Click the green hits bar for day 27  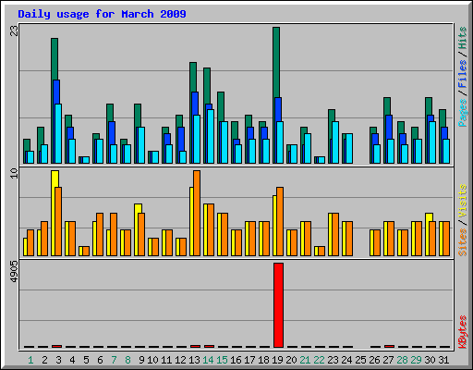pos(387,106)
